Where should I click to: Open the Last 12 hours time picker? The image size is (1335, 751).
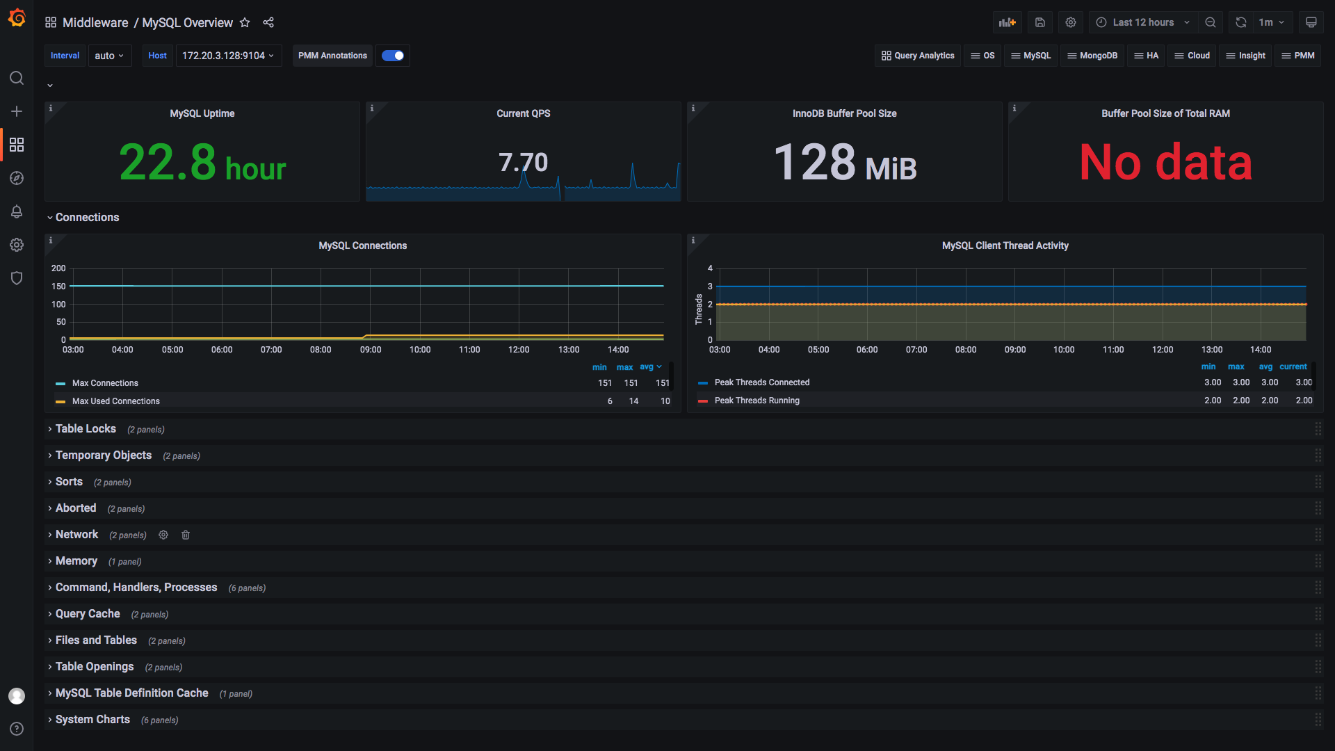pos(1143,22)
